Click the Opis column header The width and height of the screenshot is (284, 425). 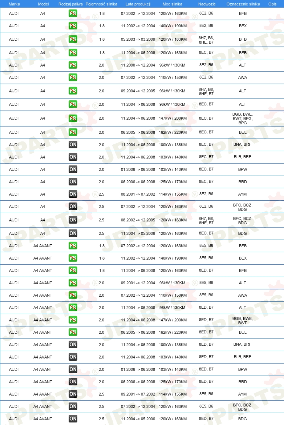(x=272, y=4)
